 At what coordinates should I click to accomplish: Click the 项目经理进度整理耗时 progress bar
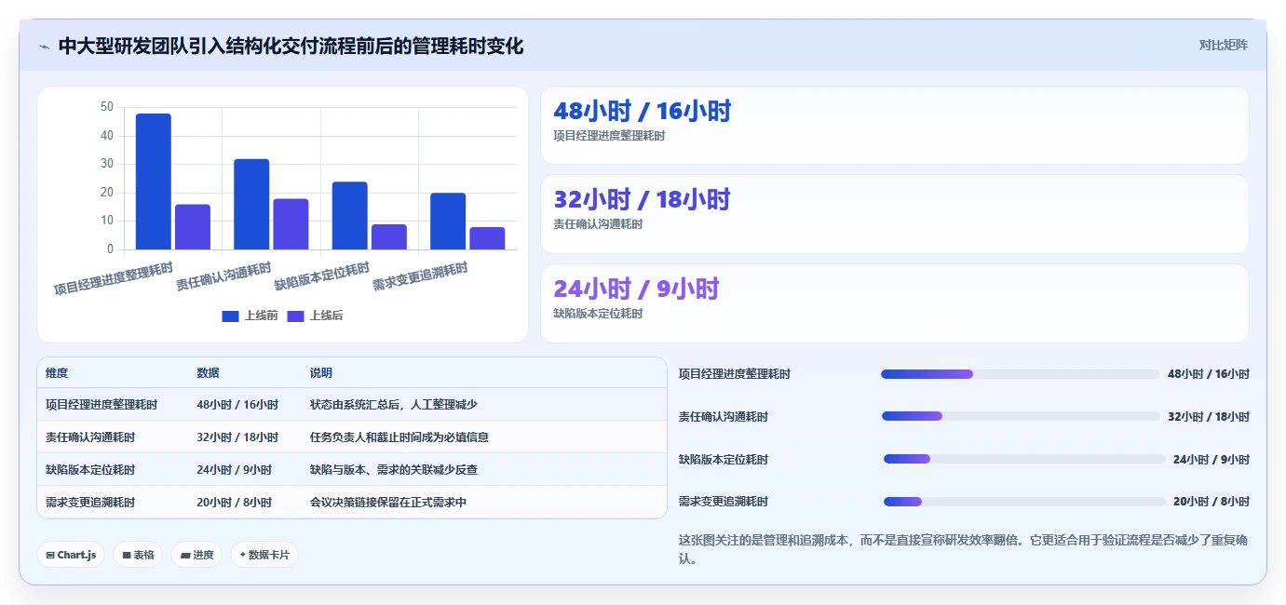(x=1020, y=374)
